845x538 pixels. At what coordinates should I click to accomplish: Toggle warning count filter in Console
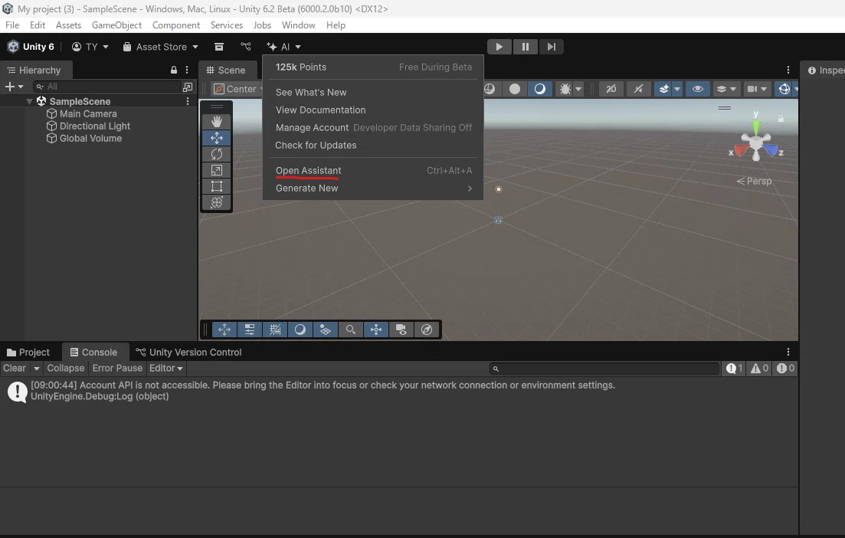click(760, 368)
